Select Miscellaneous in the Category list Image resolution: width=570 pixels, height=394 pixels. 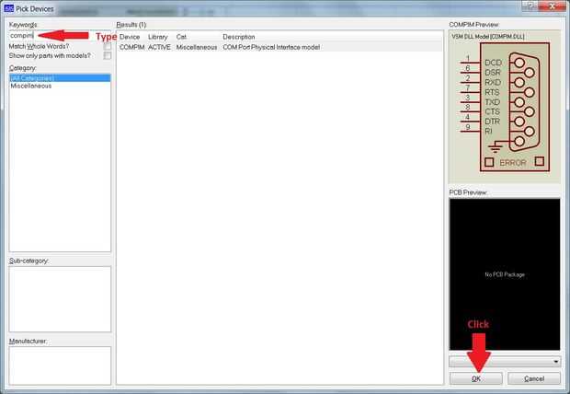pos(31,86)
